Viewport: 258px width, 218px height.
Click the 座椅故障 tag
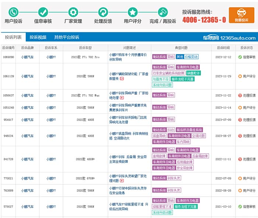click(159, 156)
